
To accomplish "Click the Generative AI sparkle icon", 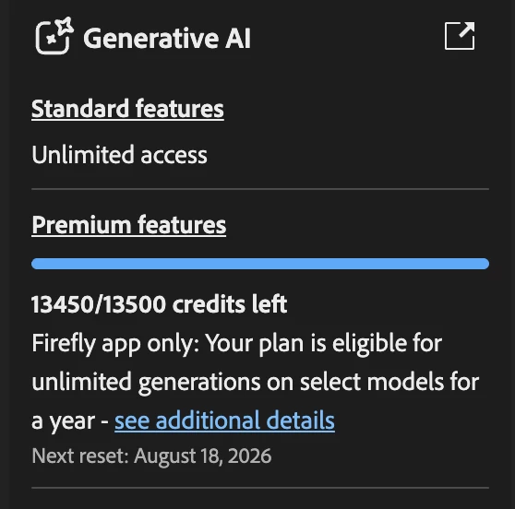I will coord(54,36).
